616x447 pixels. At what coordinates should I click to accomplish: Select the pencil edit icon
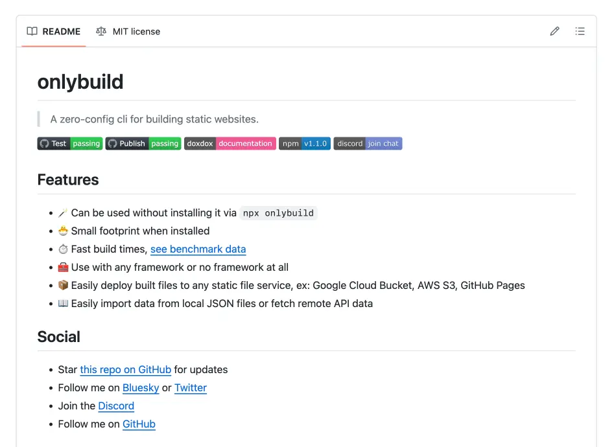[x=554, y=30]
